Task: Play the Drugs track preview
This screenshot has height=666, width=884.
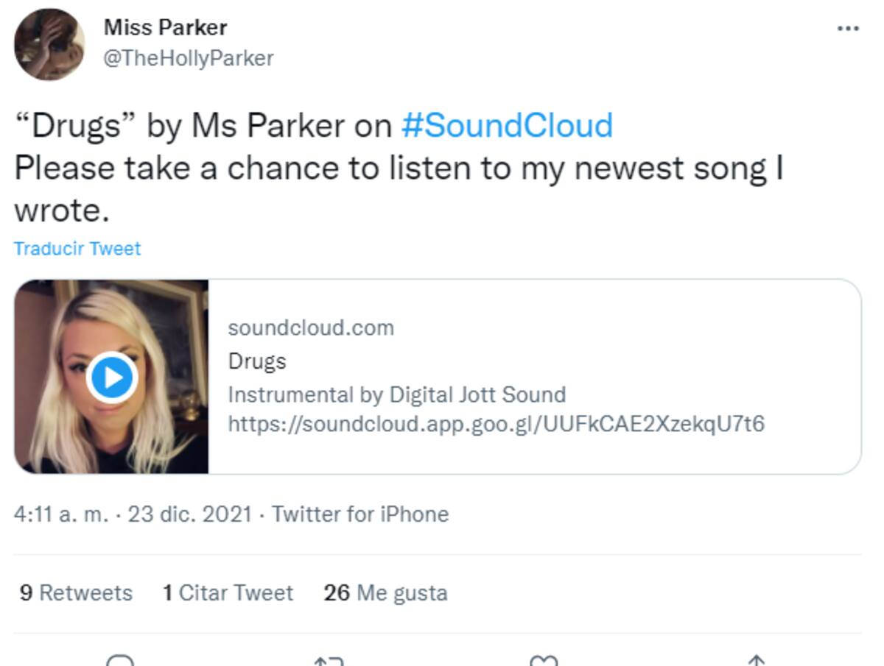Action: click(x=112, y=378)
